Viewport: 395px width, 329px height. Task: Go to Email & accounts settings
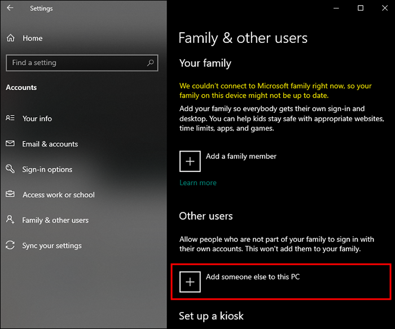coord(50,144)
